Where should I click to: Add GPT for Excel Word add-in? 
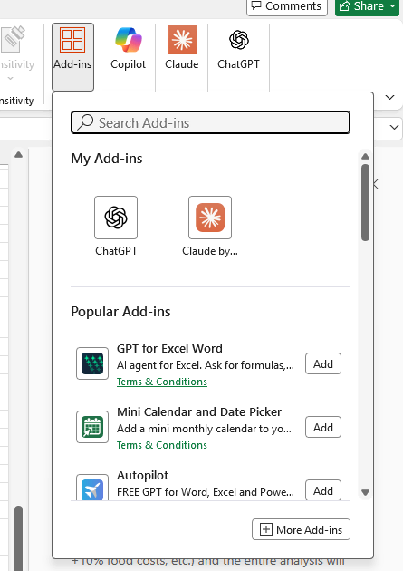(x=323, y=363)
